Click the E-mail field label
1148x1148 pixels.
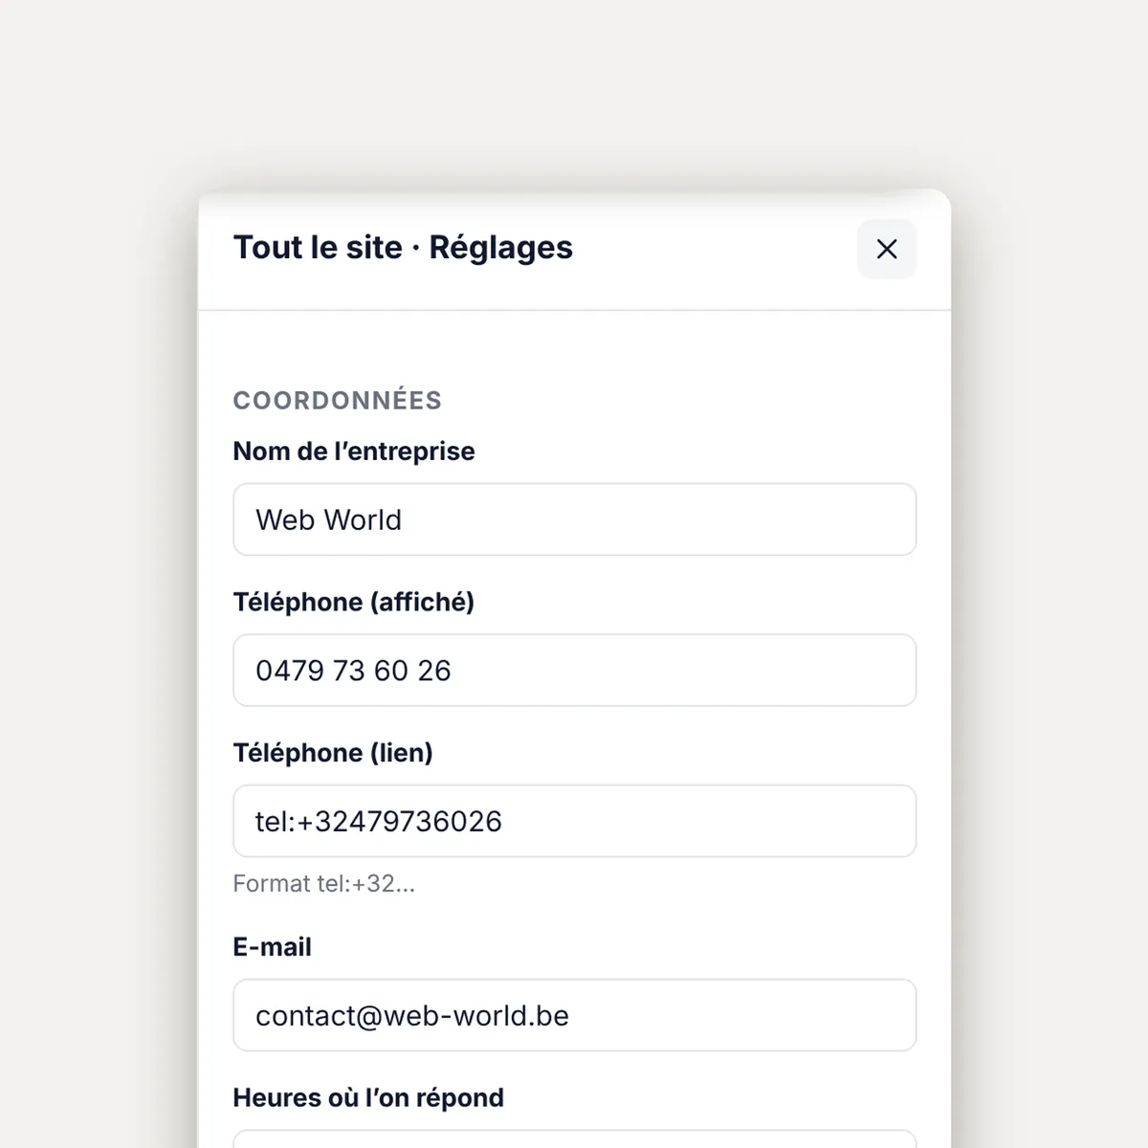(273, 947)
